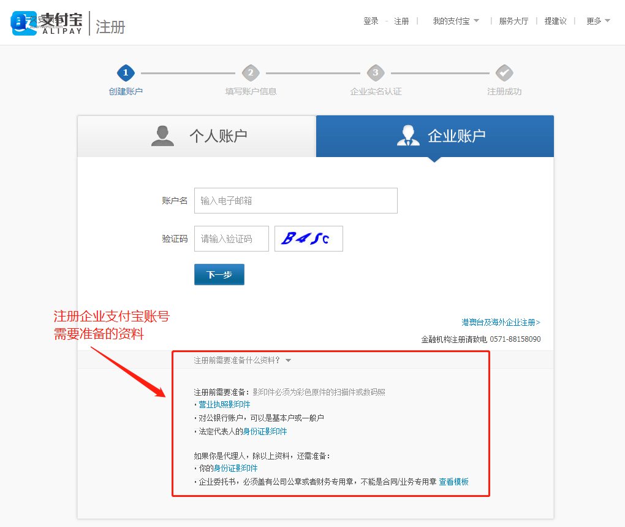Open 服务大厅 from the top navigation

pyautogui.click(x=513, y=21)
